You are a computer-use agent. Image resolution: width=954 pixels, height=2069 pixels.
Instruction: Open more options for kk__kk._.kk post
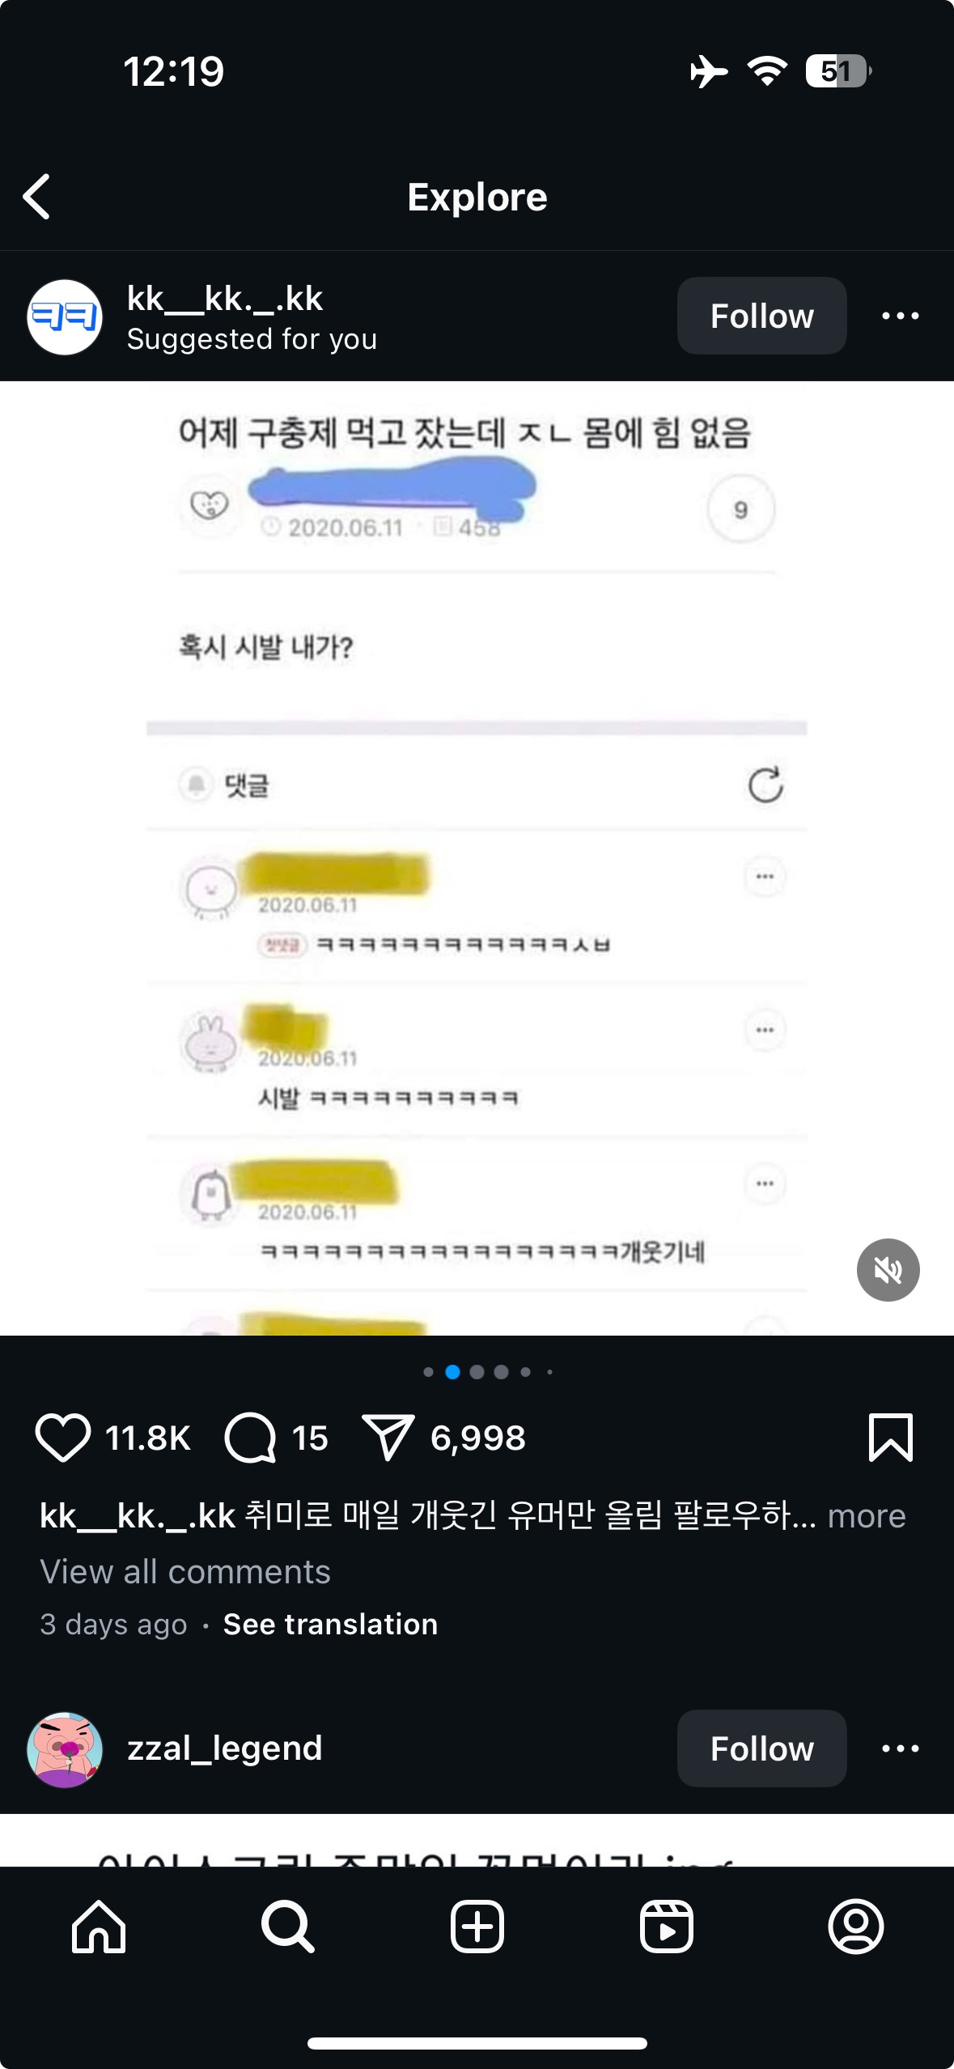(x=900, y=316)
